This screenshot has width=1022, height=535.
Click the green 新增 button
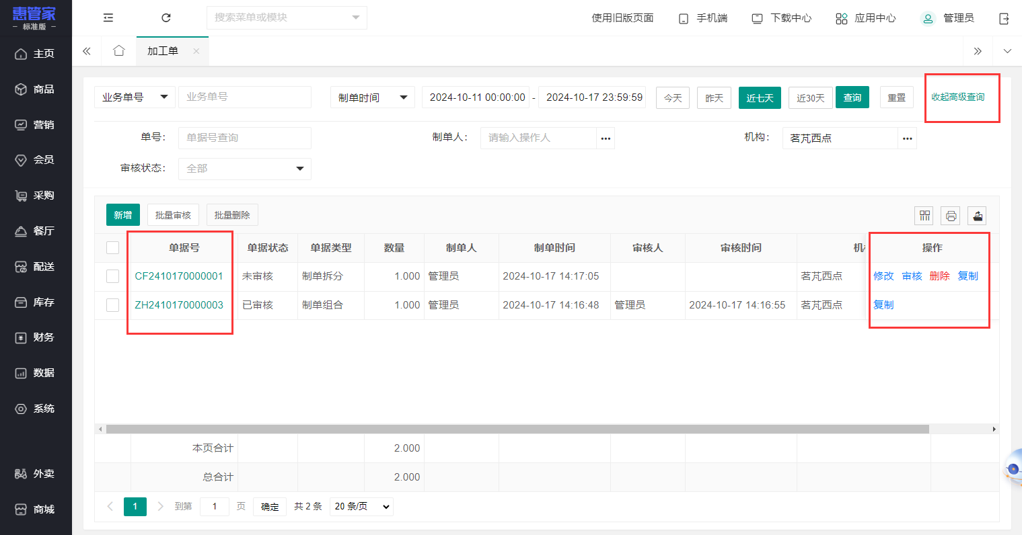(123, 215)
